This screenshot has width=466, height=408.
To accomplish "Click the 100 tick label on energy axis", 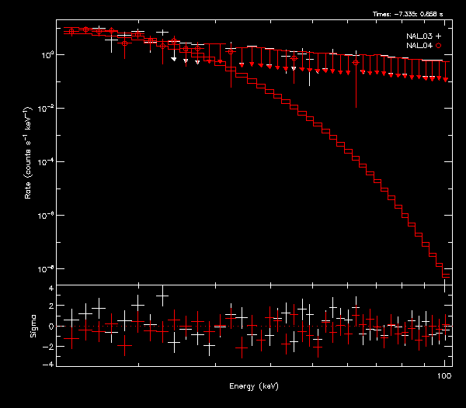I will pos(444,375).
